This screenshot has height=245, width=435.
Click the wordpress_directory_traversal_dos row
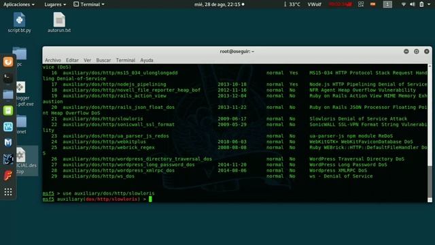(x=234, y=159)
